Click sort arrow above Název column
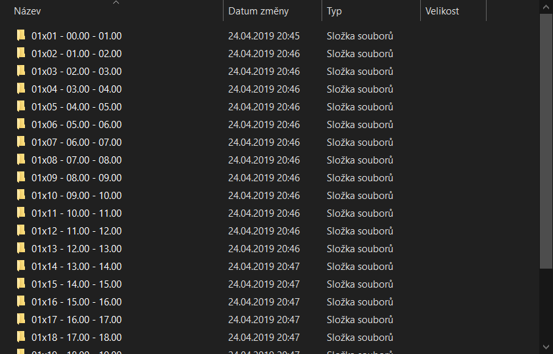Image resolution: width=553 pixels, height=354 pixels. [x=116, y=3]
